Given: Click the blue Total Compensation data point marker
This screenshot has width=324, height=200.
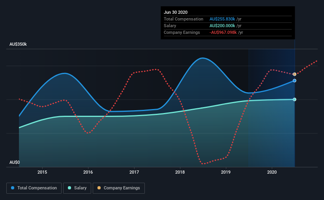Looking at the screenshot, I should (294, 81).
